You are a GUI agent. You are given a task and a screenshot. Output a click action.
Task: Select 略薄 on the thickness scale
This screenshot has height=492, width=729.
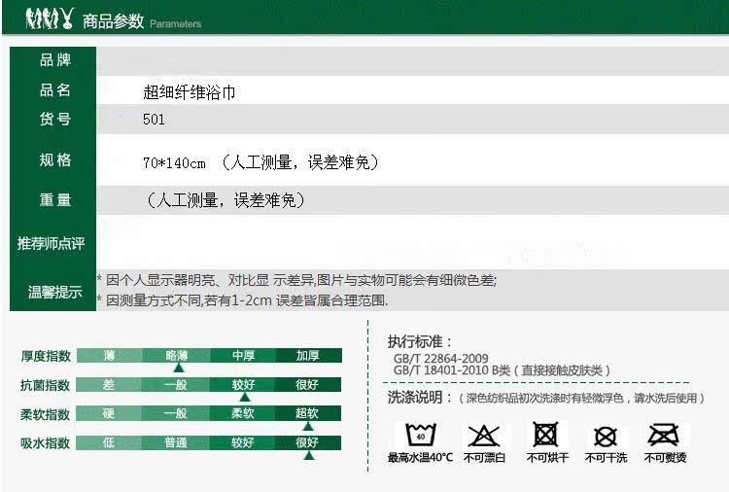(176, 355)
